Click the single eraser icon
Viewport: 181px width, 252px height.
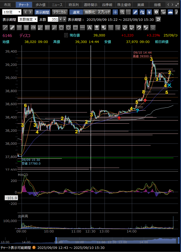125,28
